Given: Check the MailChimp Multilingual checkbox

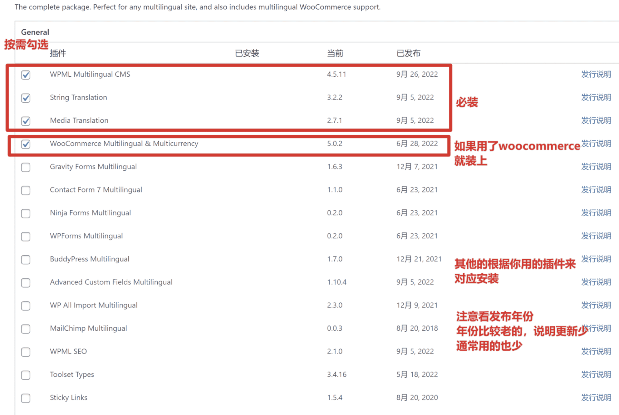Looking at the screenshot, I should click(x=26, y=329).
